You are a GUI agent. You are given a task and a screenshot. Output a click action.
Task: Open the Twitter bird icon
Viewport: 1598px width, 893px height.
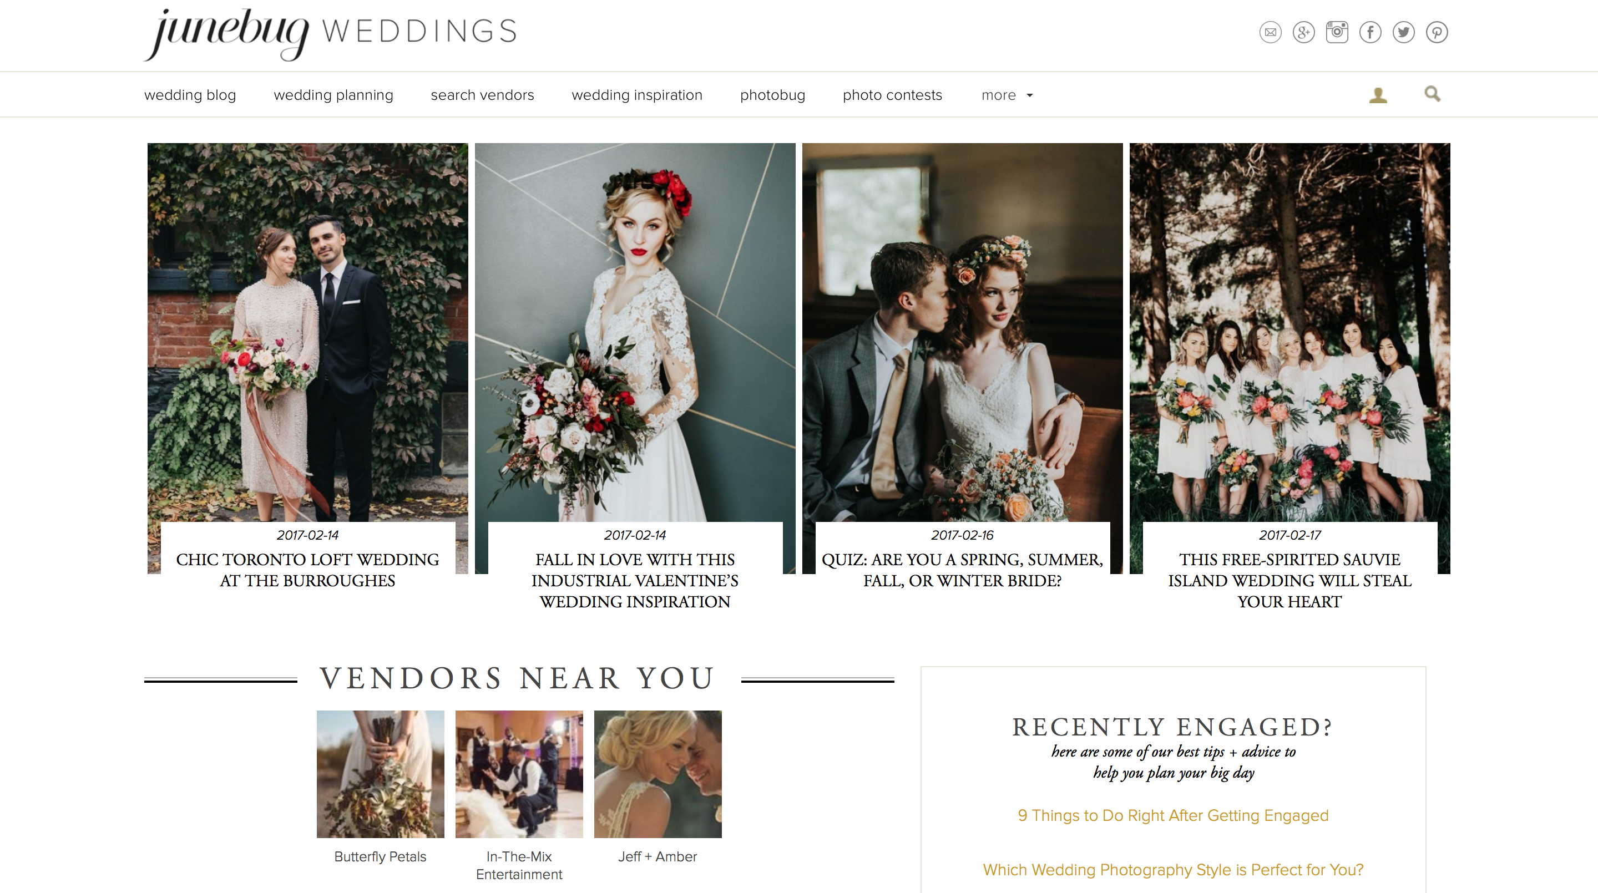click(1403, 32)
